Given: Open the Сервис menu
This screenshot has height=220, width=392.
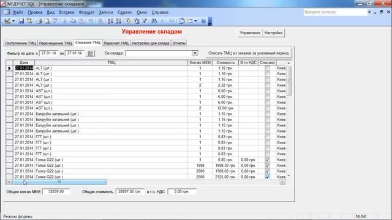Looking at the screenshot, I should click(125, 12).
